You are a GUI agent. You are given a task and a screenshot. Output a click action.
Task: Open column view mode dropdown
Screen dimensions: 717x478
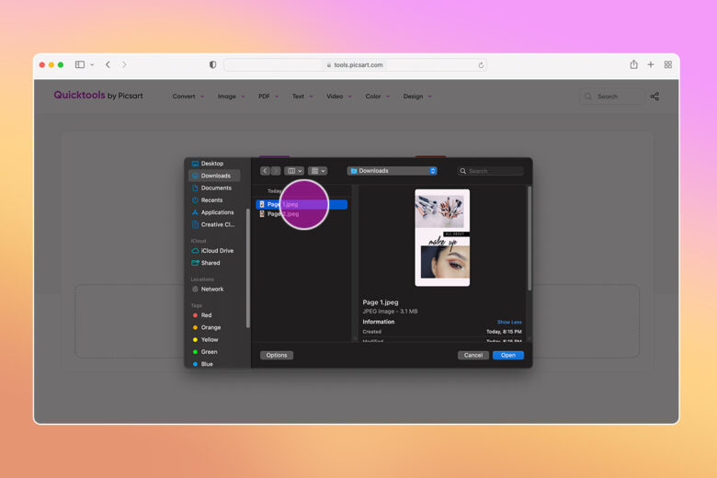294,171
